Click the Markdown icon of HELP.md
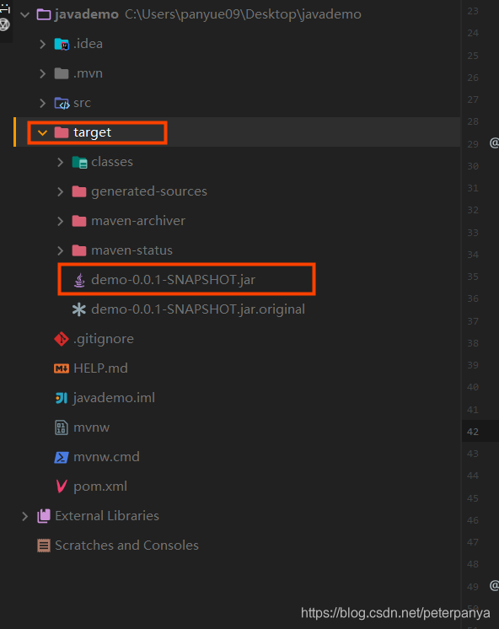 [x=62, y=368]
